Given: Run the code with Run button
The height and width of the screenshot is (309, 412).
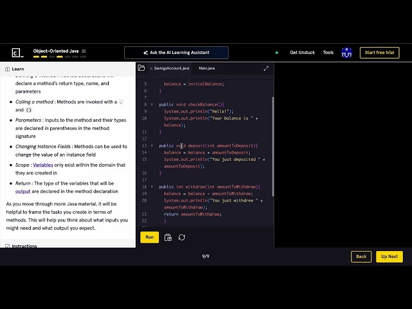Looking at the screenshot, I should click(149, 238).
